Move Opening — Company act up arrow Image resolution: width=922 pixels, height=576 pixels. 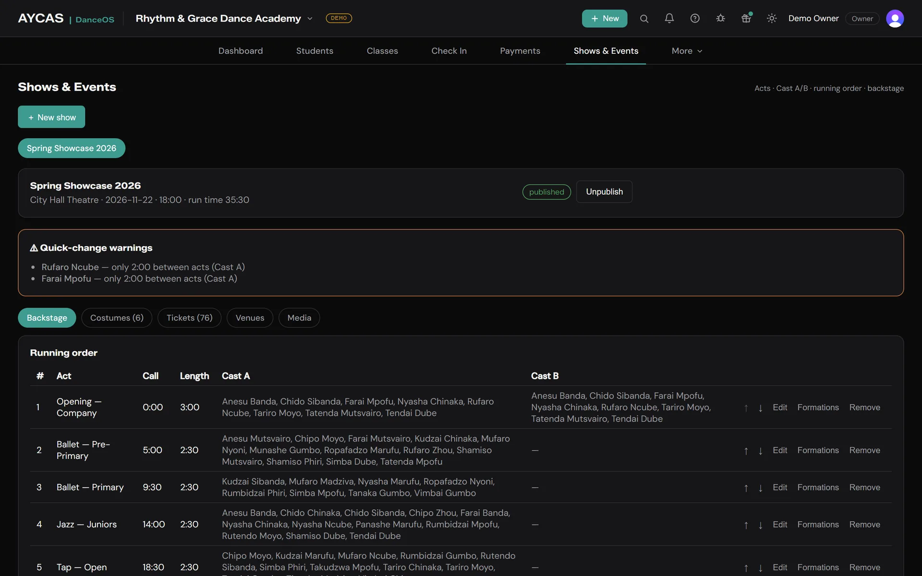click(746, 408)
